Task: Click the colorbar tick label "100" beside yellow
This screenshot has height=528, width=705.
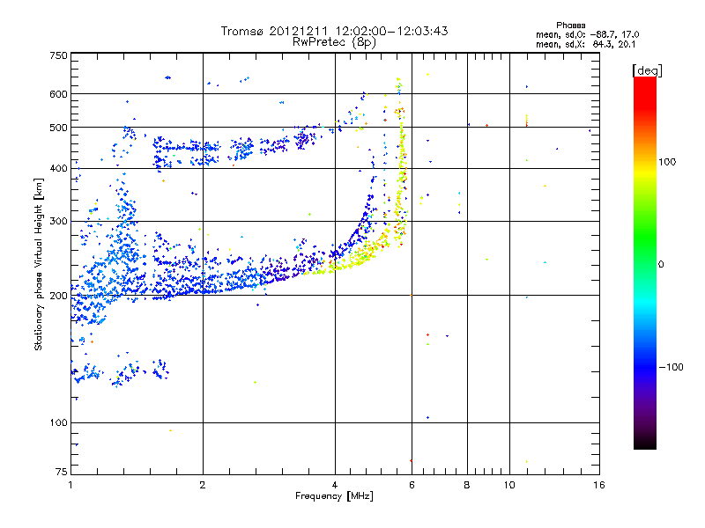Action: point(667,162)
